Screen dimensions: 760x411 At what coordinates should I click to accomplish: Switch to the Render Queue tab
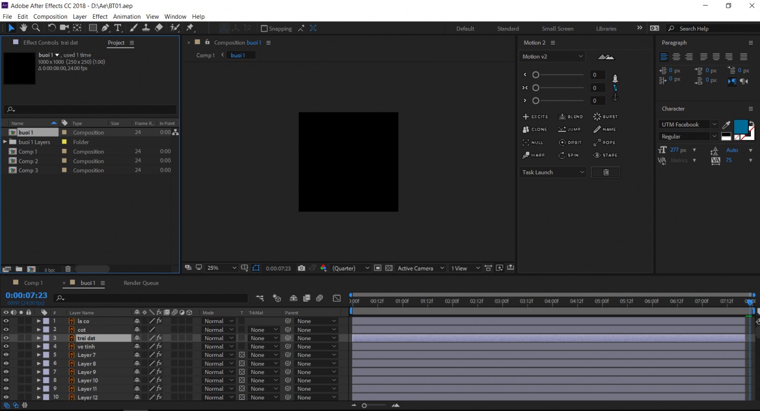point(141,283)
